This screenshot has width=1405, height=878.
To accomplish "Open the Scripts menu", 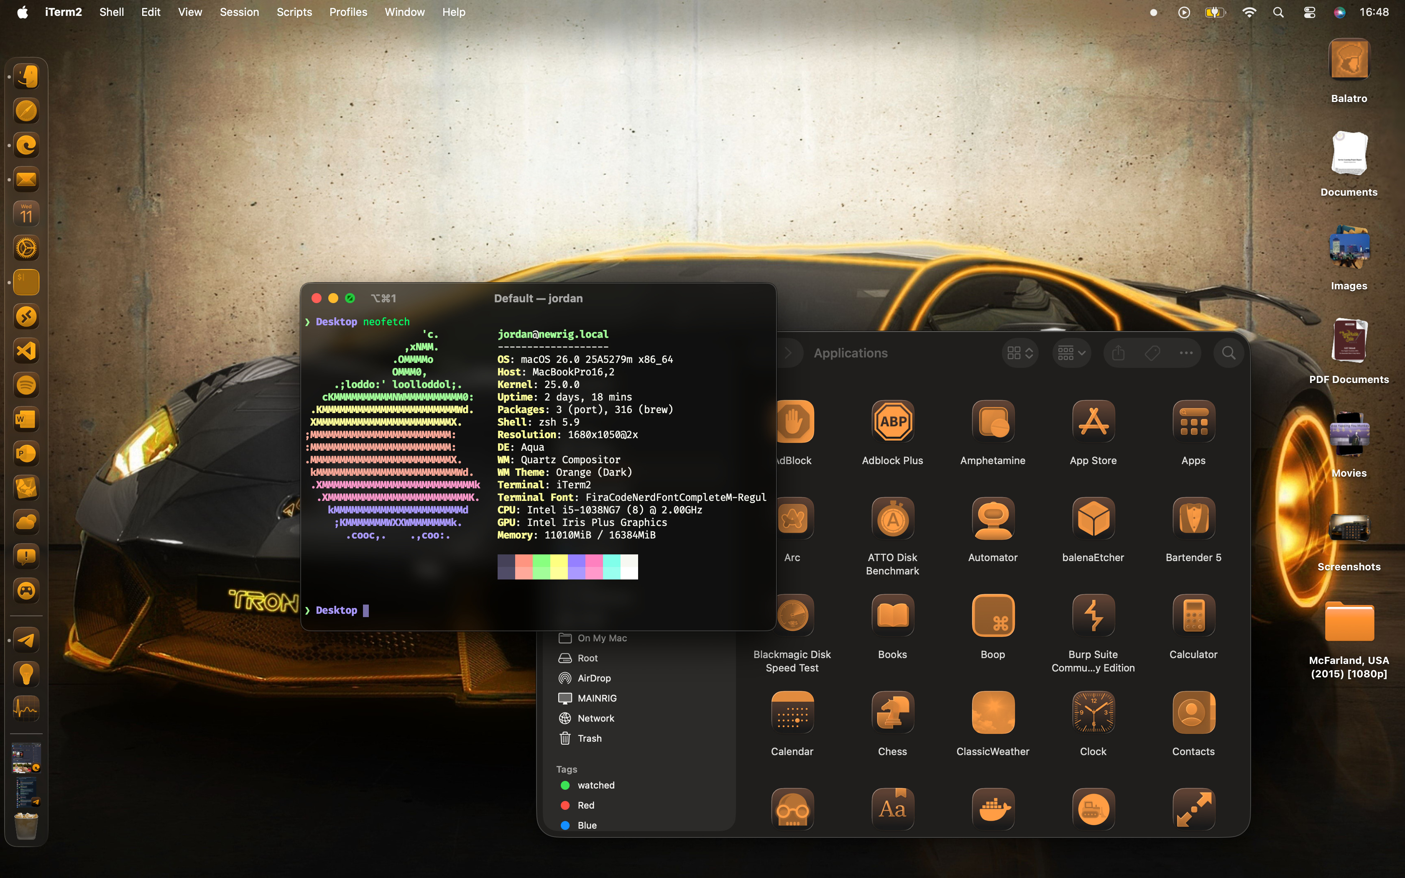I will (x=294, y=12).
